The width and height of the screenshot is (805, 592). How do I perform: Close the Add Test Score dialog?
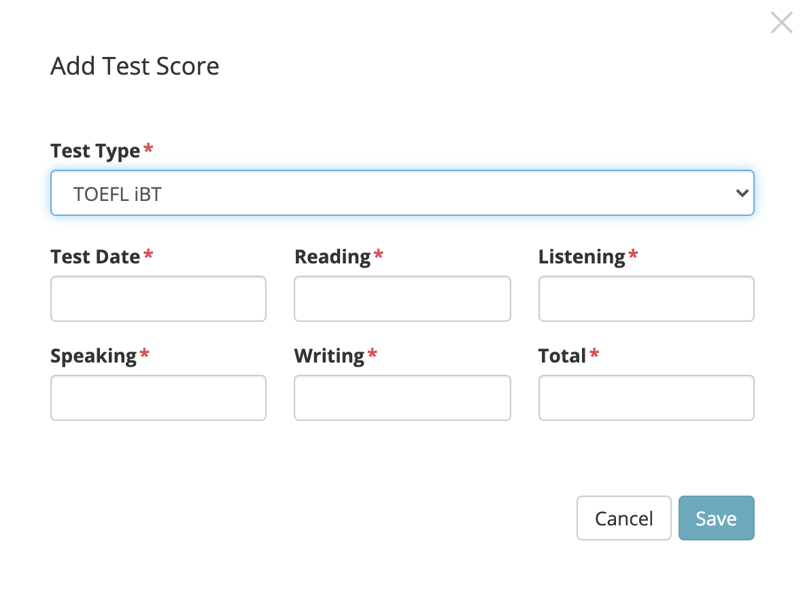tap(781, 22)
